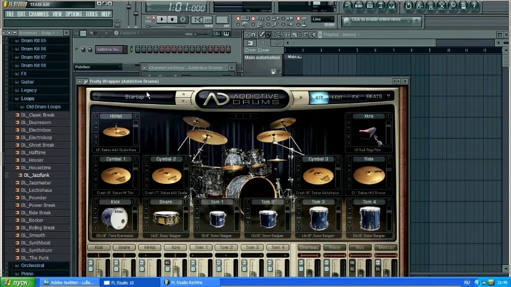Click the document plugin picker icon
The width and height of the screenshot is (511, 287).
(x=464, y=6)
